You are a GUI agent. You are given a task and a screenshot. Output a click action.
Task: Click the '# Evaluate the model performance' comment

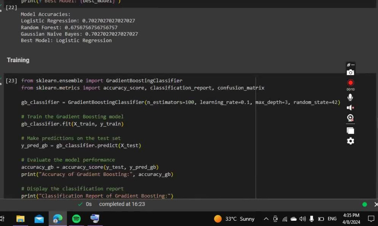coord(68,160)
